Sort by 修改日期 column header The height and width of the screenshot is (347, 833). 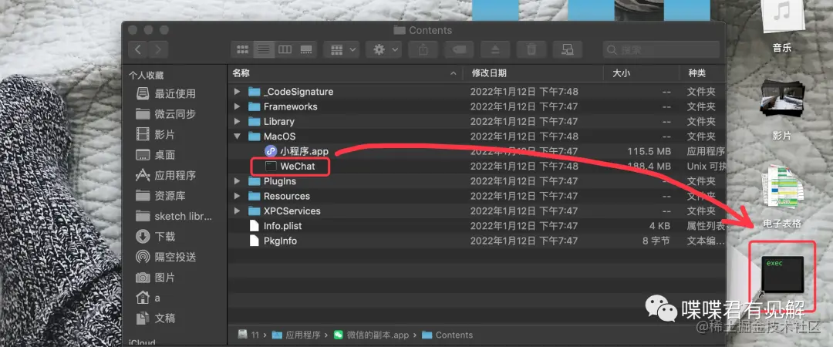(x=533, y=72)
